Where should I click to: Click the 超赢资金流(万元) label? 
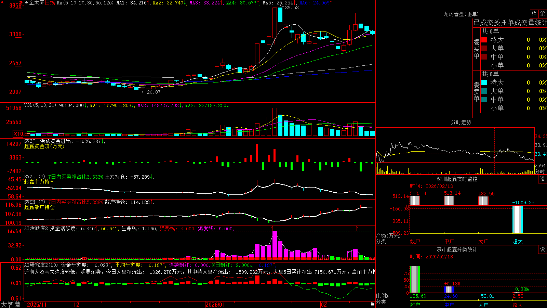(44, 146)
